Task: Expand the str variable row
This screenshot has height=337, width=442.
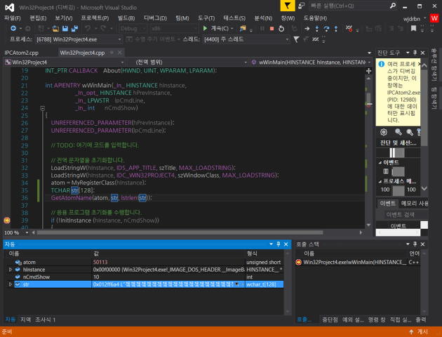Action: tap(11, 284)
